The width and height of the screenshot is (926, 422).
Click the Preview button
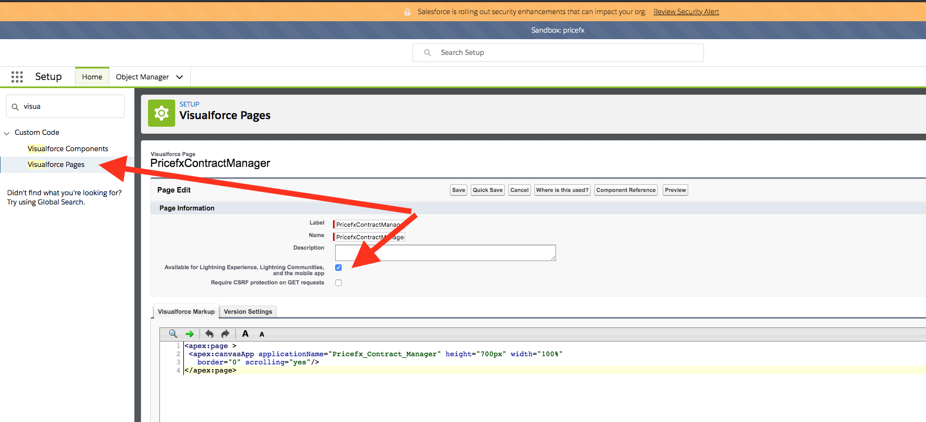[x=675, y=190]
